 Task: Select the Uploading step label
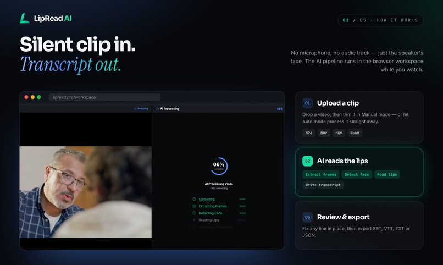point(207,199)
